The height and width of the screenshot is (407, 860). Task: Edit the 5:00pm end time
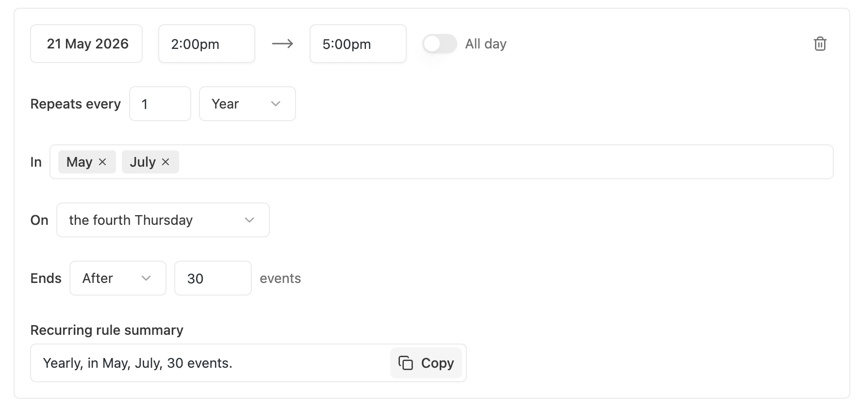[358, 44]
